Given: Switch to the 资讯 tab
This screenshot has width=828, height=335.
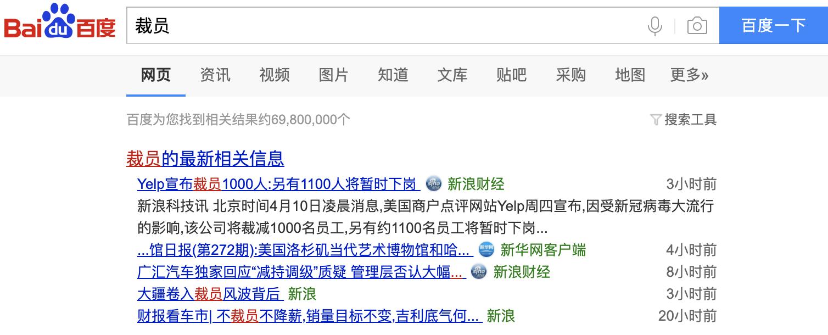Looking at the screenshot, I should pos(215,75).
